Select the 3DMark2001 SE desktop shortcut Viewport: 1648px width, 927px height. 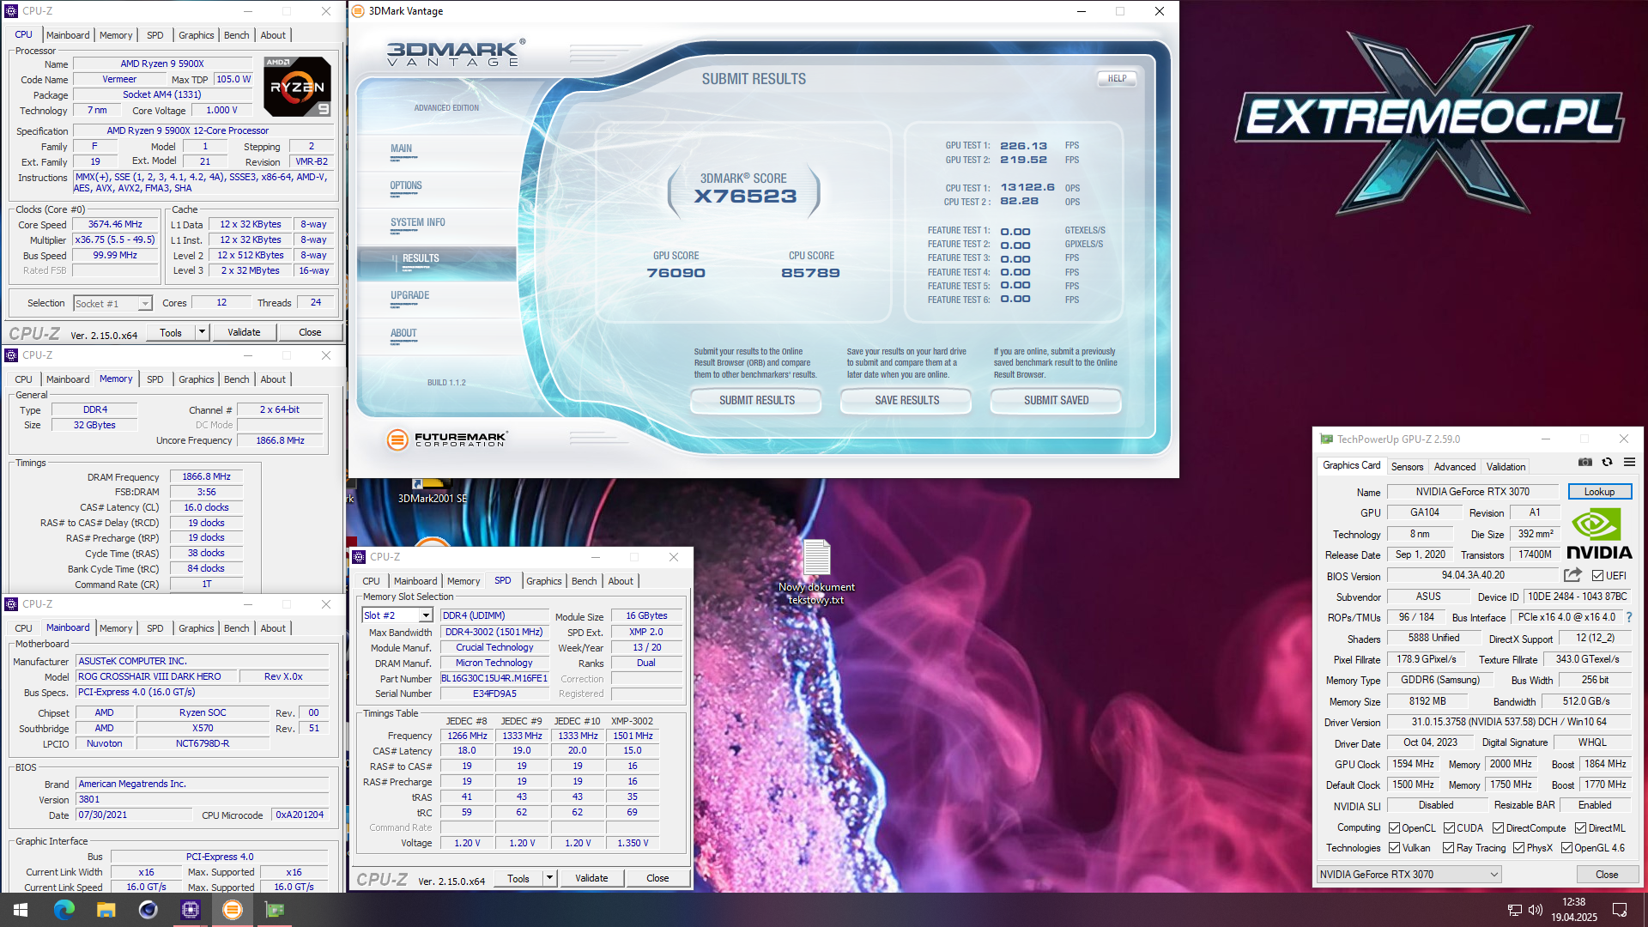433,491
